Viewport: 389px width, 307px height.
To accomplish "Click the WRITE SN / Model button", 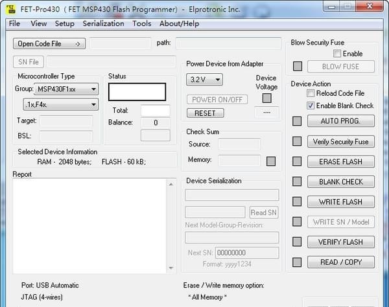I will coord(341,222).
